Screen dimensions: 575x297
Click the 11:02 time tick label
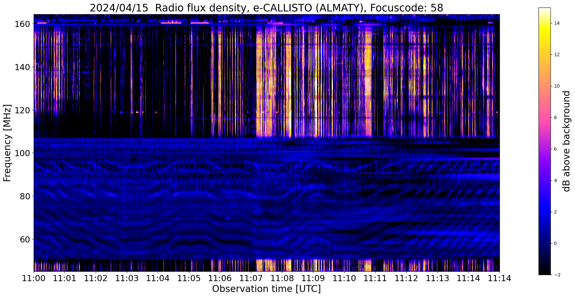[x=96, y=278]
